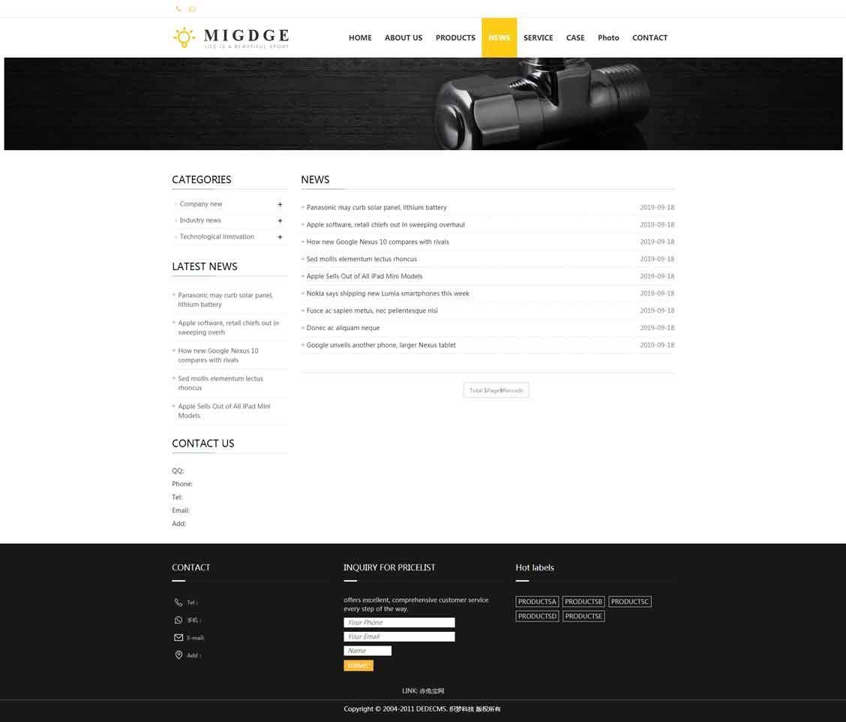The width and height of the screenshot is (846, 722).
Task: Open the Google Nexus tablet news article
Action: (x=381, y=345)
